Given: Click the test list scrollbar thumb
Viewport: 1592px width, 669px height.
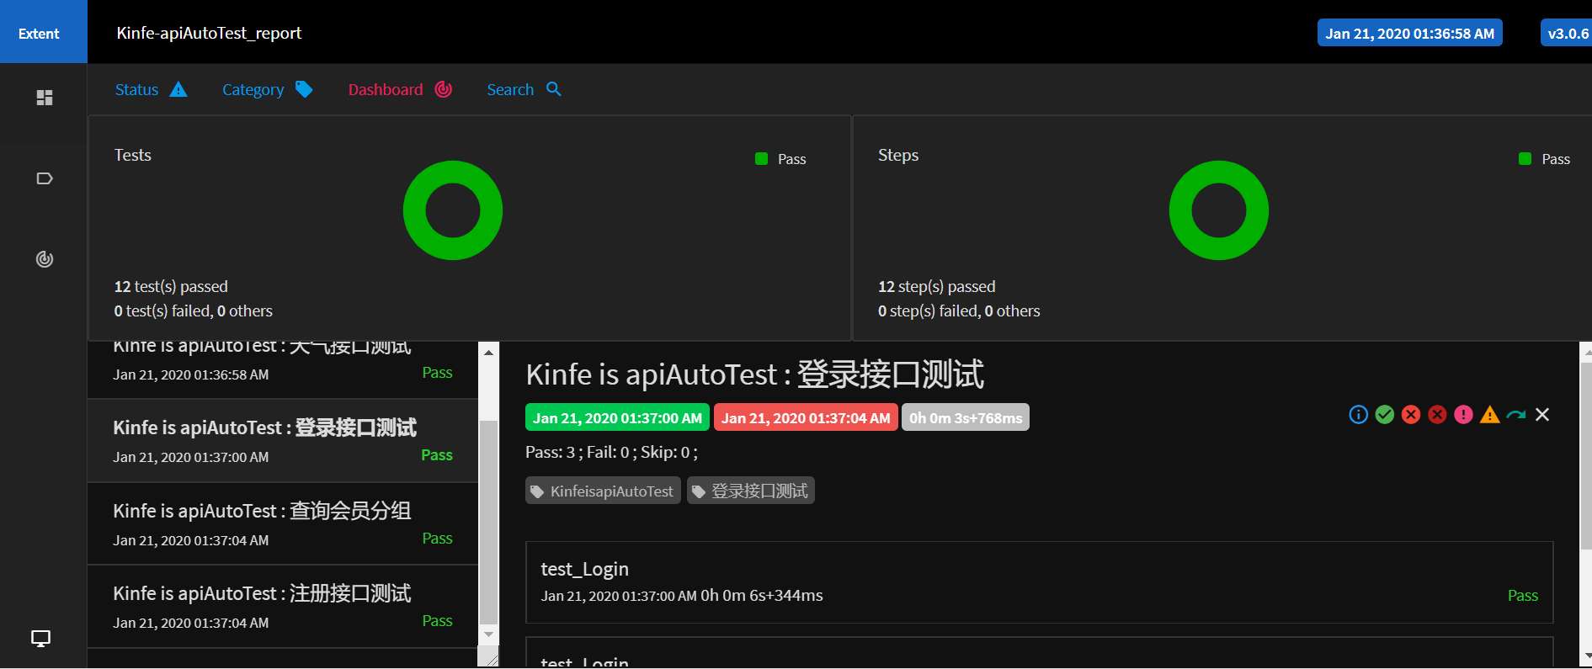Looking at the screenshot, I should (x=488, y=522).
